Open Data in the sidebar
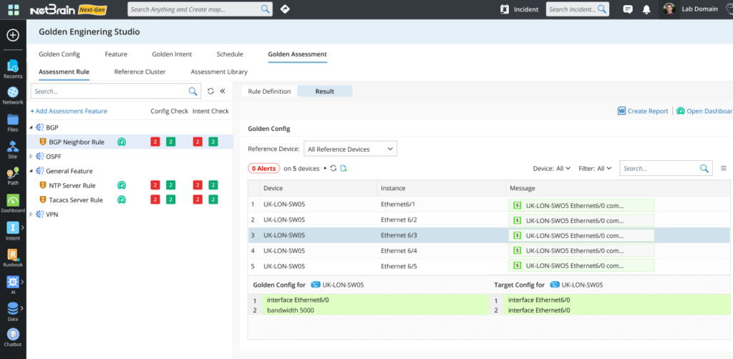 [x=13, y=312]
